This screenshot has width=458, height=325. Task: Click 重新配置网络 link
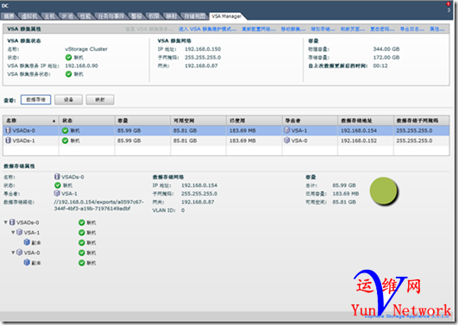(259, 29)
